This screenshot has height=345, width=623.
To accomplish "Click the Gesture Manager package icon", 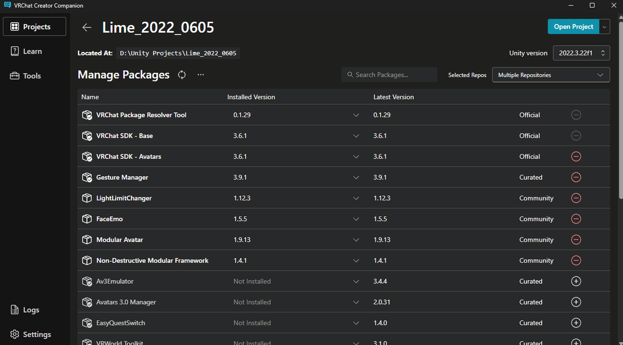I will point(87,177).
